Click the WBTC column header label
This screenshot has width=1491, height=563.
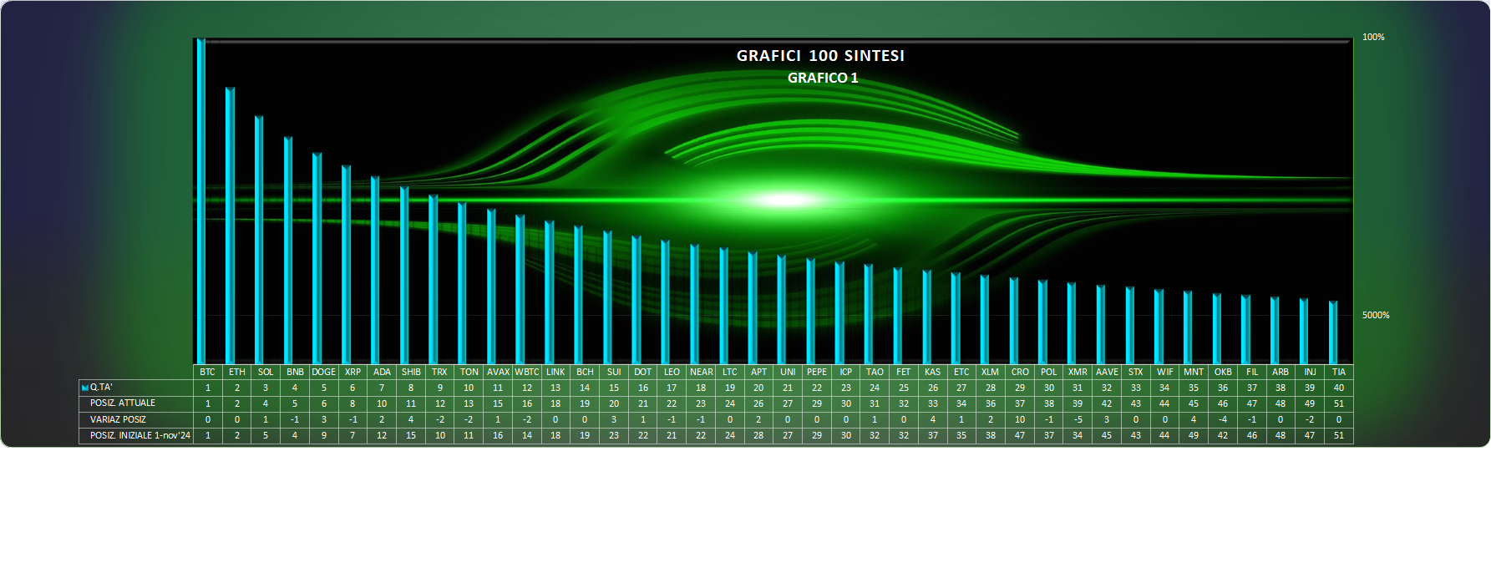[x=526, y=373]
